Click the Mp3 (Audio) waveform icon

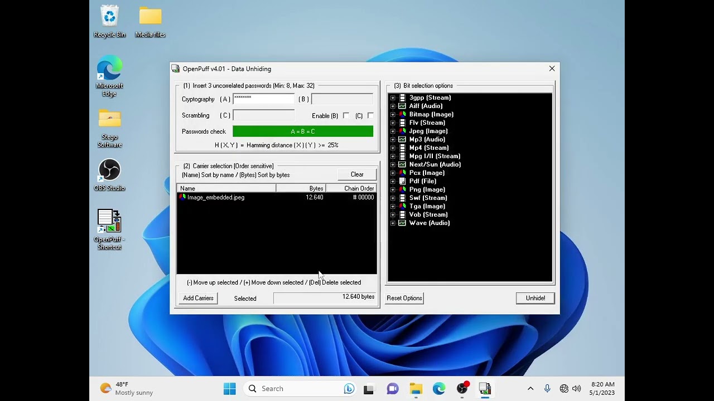click(402, 139)
